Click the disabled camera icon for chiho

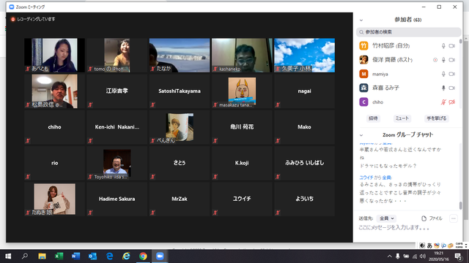452,102
